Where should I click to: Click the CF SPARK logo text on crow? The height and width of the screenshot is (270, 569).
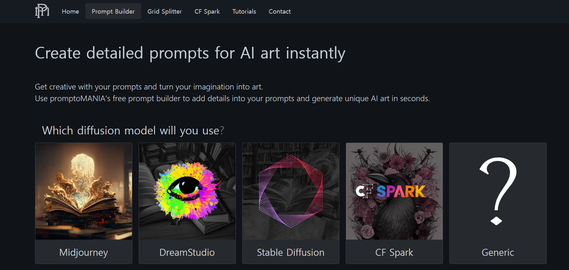[x=391, y=191]
